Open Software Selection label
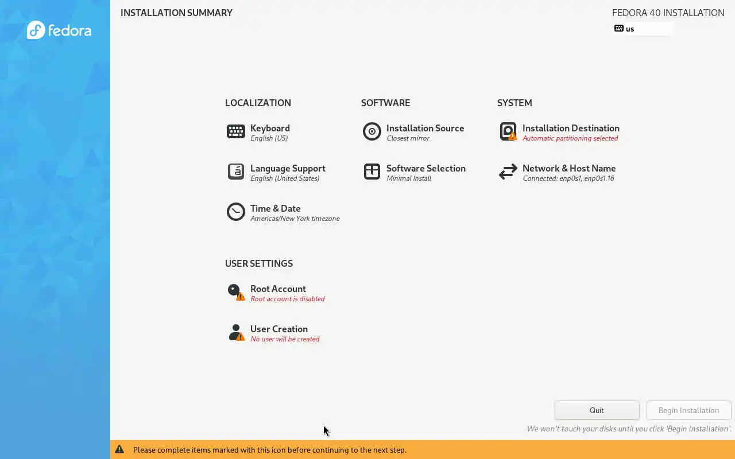 [x=425, y=168]
